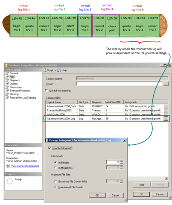The image size is (172, 205).
Task: Browse for owner with ellipsis button
Action: [x=166, y=84]
